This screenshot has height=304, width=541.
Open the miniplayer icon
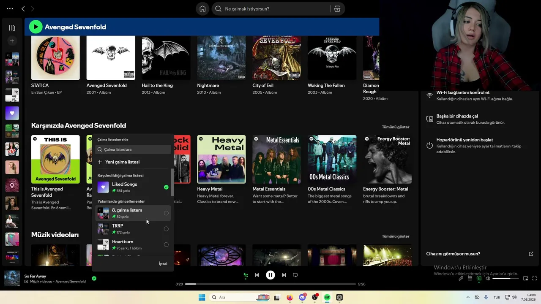pos(526,279)
